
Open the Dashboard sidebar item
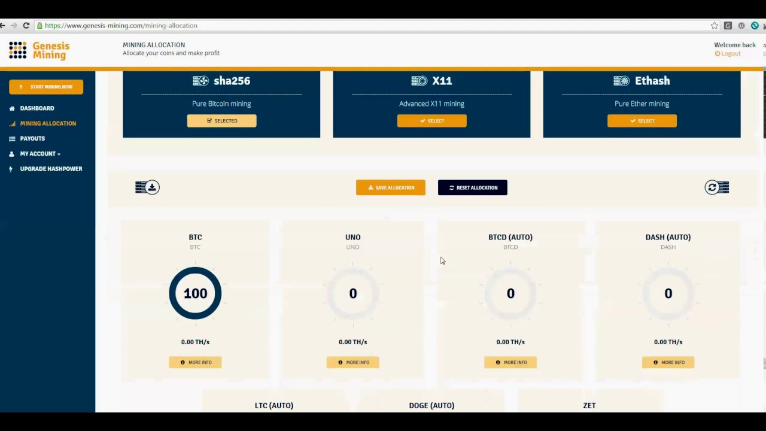click(x=37, y=108)
